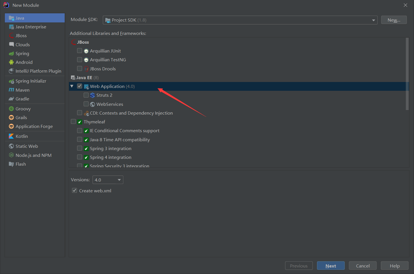Click the Next button
The width and height of the screenshot is (414, 274).
click(331, 266)
